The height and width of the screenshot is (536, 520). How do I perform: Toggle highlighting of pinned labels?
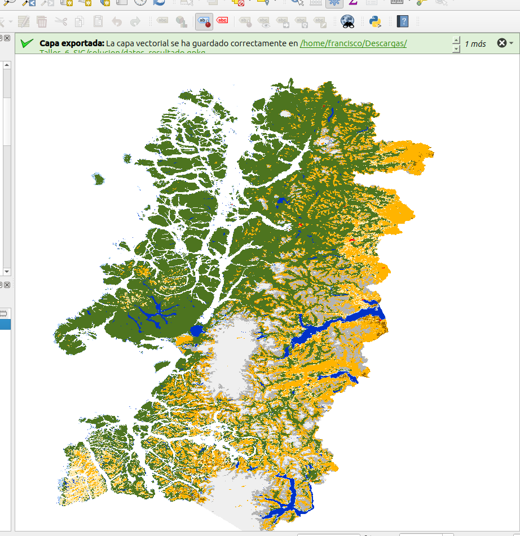click(x=204, y=22)
